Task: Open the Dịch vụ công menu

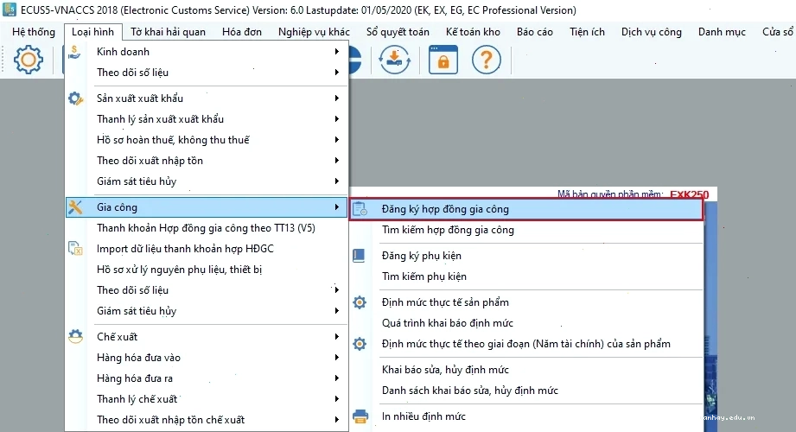Action: pyautogui.click(x=652, y=32)
